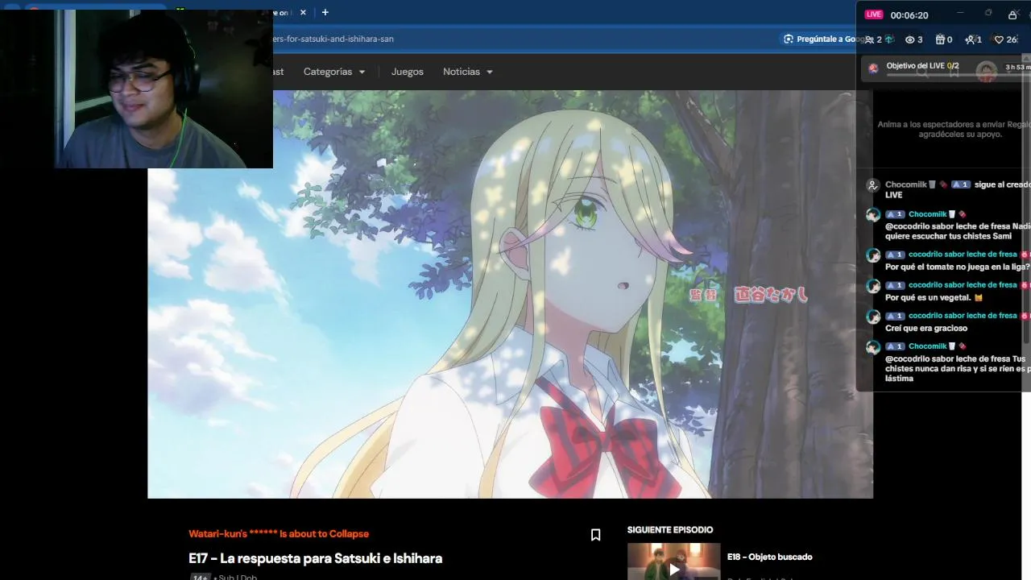1031x580 pixels.
Task: Open the Noticias dropdown menu
Action: [x=468, y=72]
